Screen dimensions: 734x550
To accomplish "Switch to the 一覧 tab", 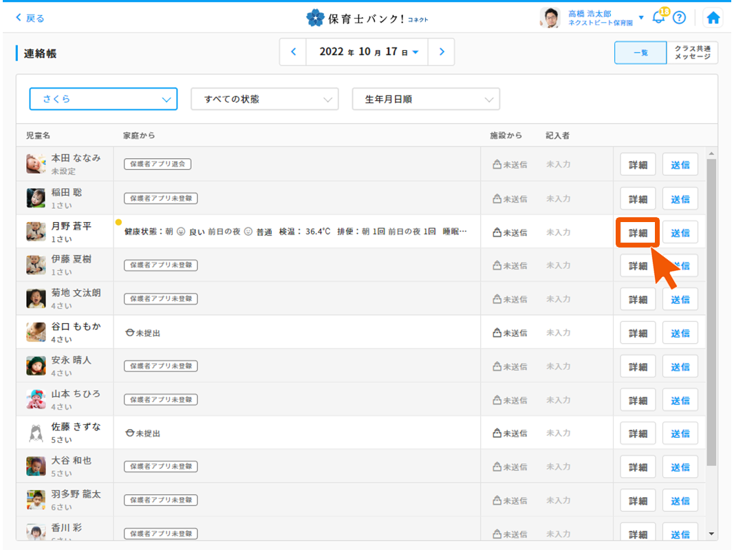I will click(x=640, y=53).
